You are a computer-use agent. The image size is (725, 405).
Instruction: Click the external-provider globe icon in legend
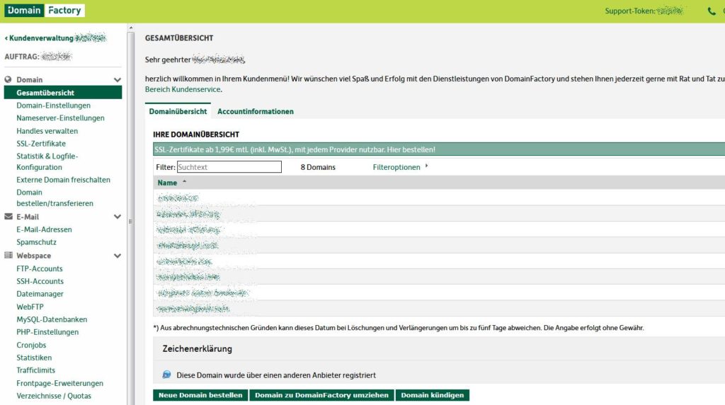(166, 375)
